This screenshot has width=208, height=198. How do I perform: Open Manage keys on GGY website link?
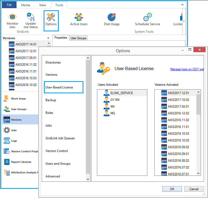[x=187, y=69]
